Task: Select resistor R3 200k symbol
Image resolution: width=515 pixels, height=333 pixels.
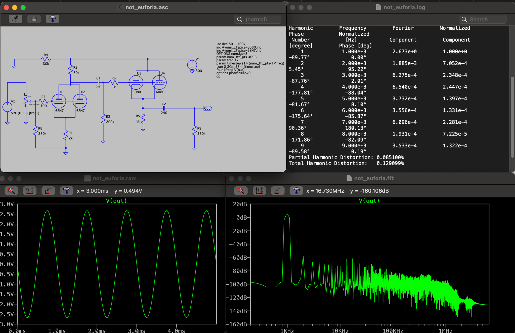Action: click(x=103, y=119)
